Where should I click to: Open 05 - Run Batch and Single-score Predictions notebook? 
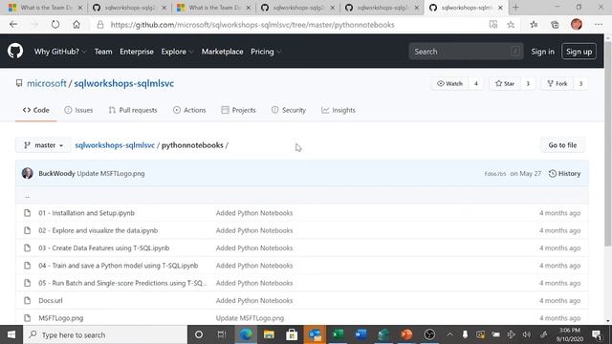pyautogui.click(x=122, y=283)
